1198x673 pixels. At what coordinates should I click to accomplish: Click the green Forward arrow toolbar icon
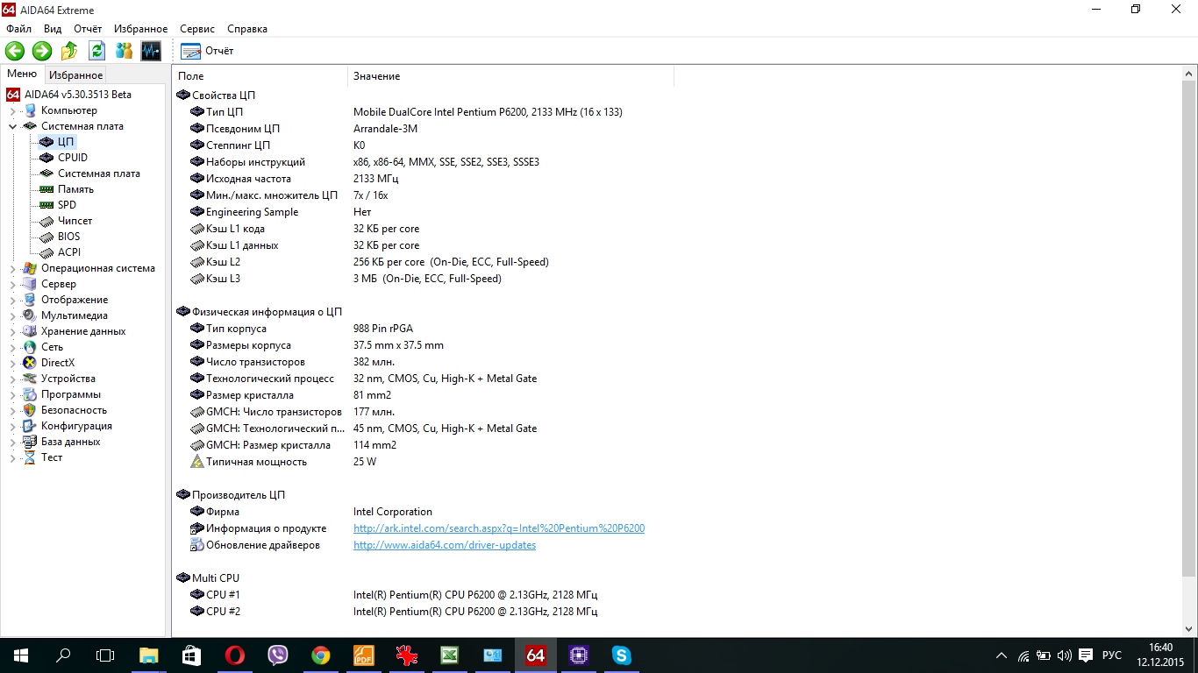(42, 51)
